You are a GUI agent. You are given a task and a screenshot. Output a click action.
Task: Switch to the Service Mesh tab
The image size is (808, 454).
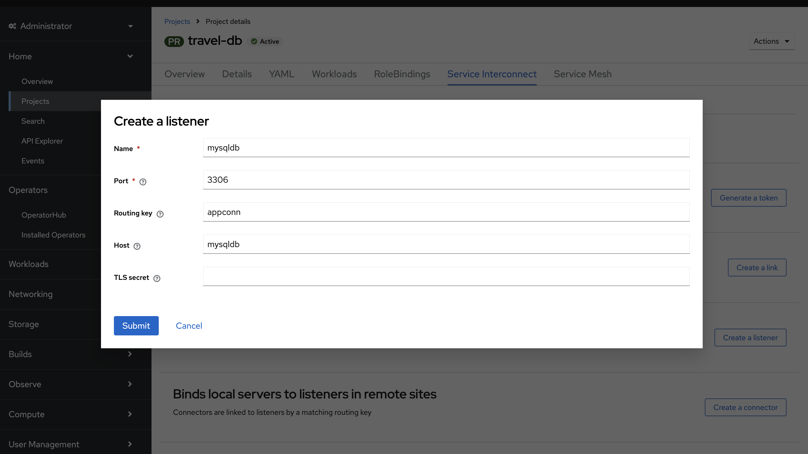(x=582, y=74)
